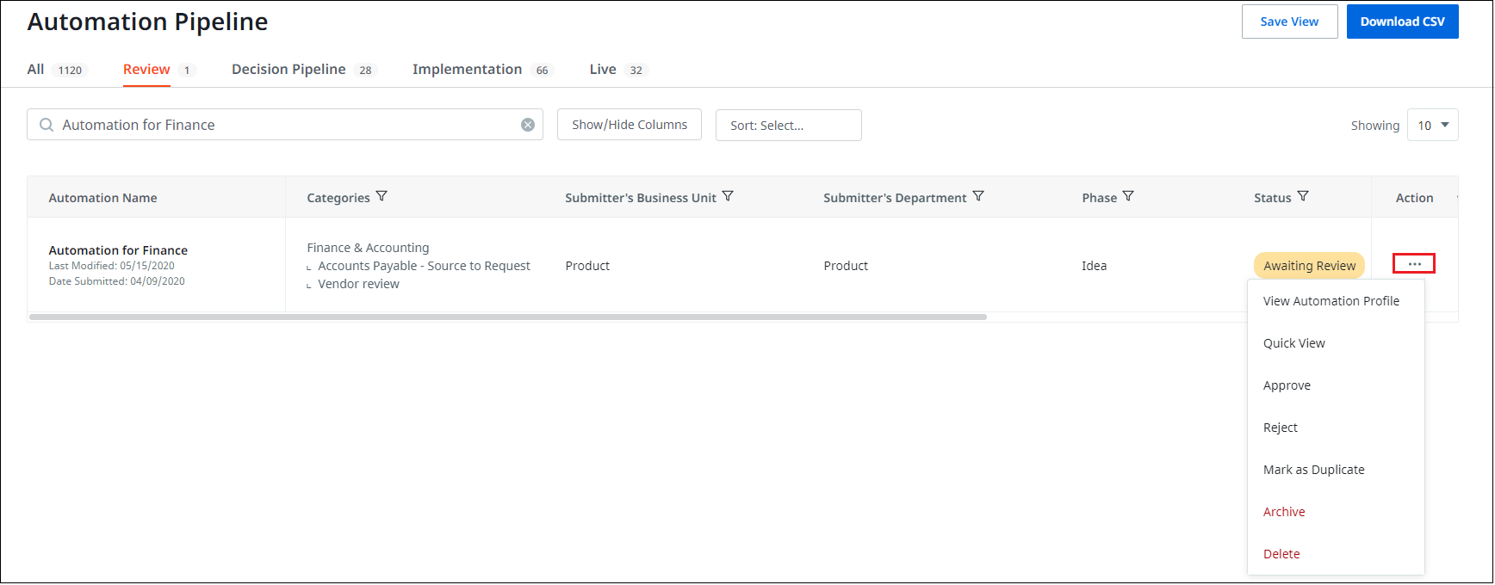The width and height of the screenshot is (1495, 585).
Task: Open the three-dots action menu
Action: coord(1414,263)
